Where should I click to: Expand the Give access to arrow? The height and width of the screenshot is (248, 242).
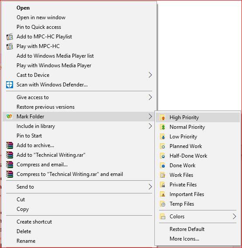pos(150,97)
